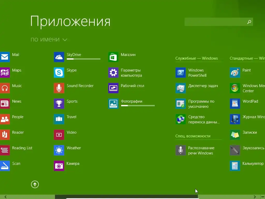Select the 'Служебные — Windows' group header
This screenshot has width=265, height=199.
click(x=197, y=58)
